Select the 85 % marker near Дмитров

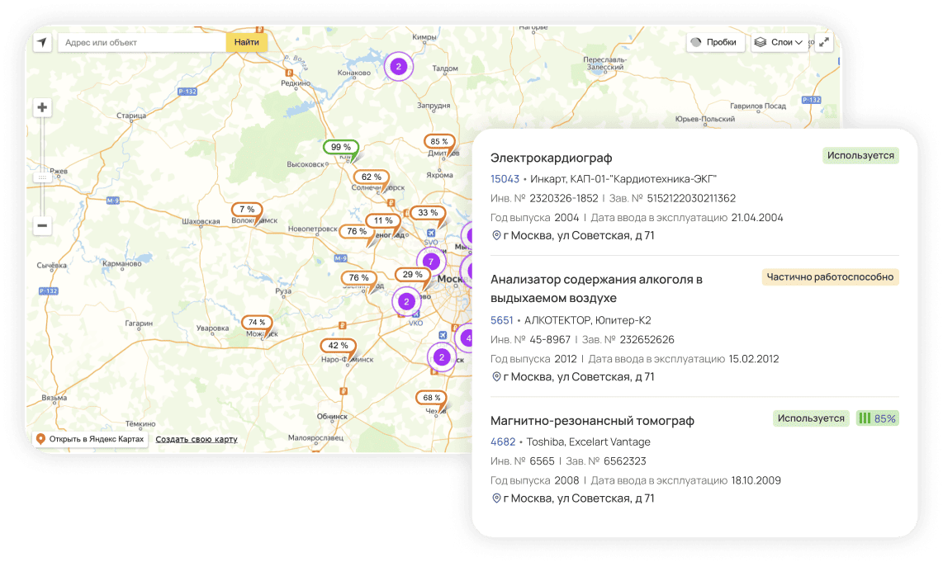tap(439, 142)
